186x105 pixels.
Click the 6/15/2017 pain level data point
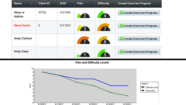[x=128, y=96]
